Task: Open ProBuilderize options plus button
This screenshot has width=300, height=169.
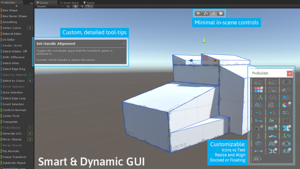Action: tap(30, 127)
